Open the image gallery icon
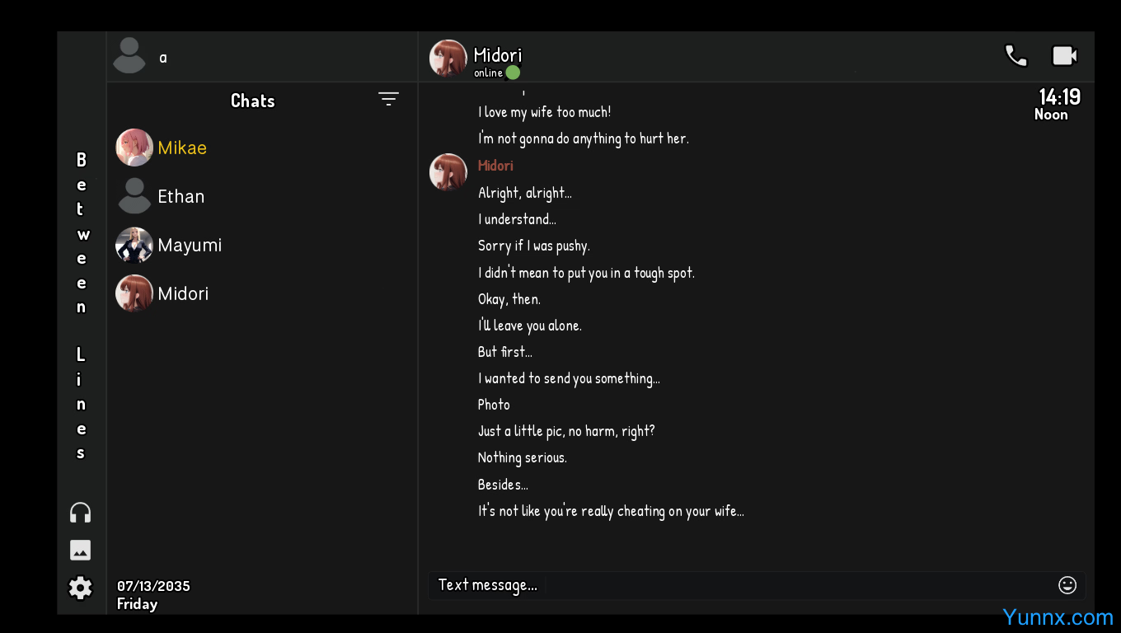1121x633 pixels. [x=80, y=550]
